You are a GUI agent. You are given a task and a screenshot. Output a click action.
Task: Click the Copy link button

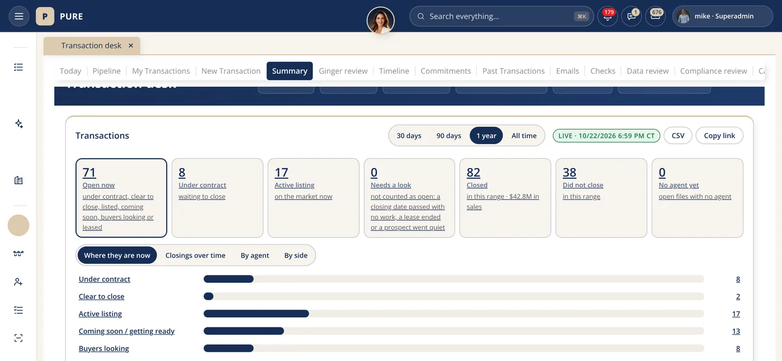720,136
